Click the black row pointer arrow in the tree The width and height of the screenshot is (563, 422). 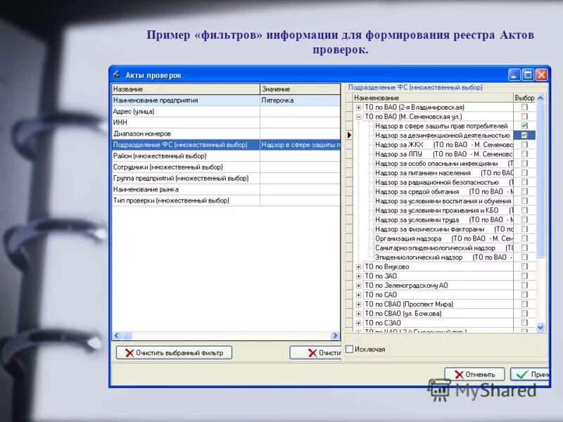pyautogui.click(x=348, y=135)
